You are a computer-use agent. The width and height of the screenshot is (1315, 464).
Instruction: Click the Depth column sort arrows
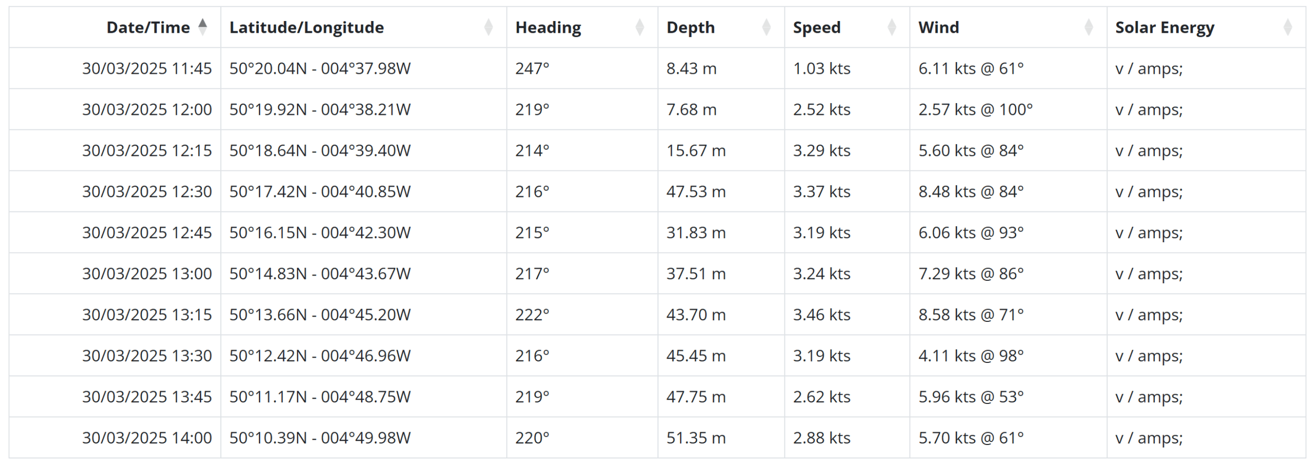point(766,27)
